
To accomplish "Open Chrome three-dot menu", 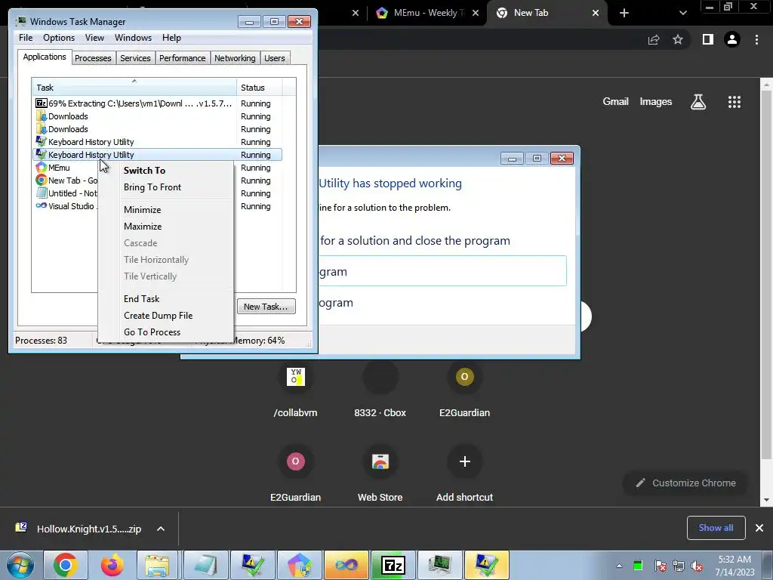I will pyautogui.click(x=756, y=39).
